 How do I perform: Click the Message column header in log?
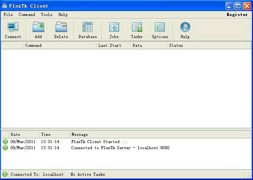161,134
